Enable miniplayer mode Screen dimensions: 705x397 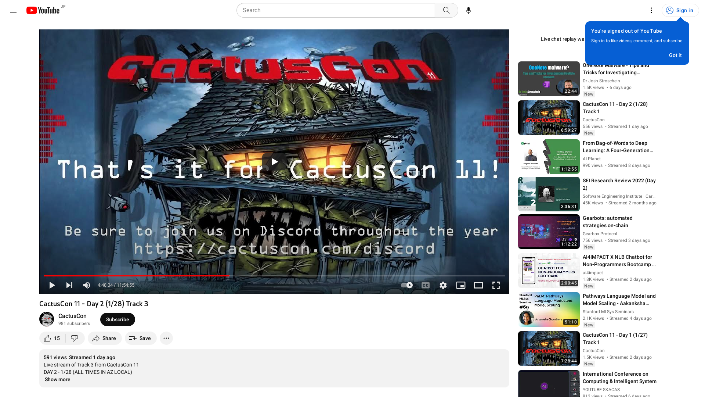tap(460, 285)
